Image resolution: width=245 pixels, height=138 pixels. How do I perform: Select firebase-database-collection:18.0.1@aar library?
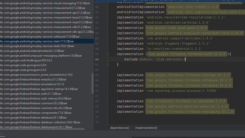[47, 123]
